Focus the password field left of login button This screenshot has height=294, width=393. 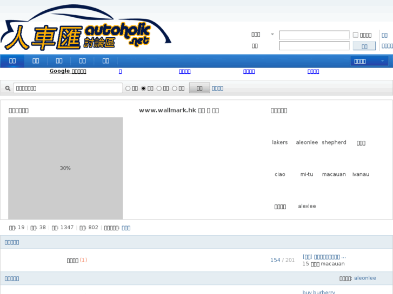(314, 46)
